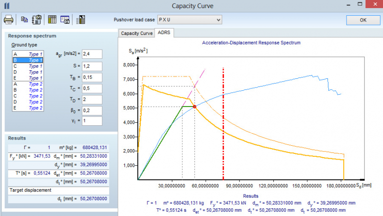The image size is (383, 216).
Task: Select ground type E Type 2
Action: point(28,108)
